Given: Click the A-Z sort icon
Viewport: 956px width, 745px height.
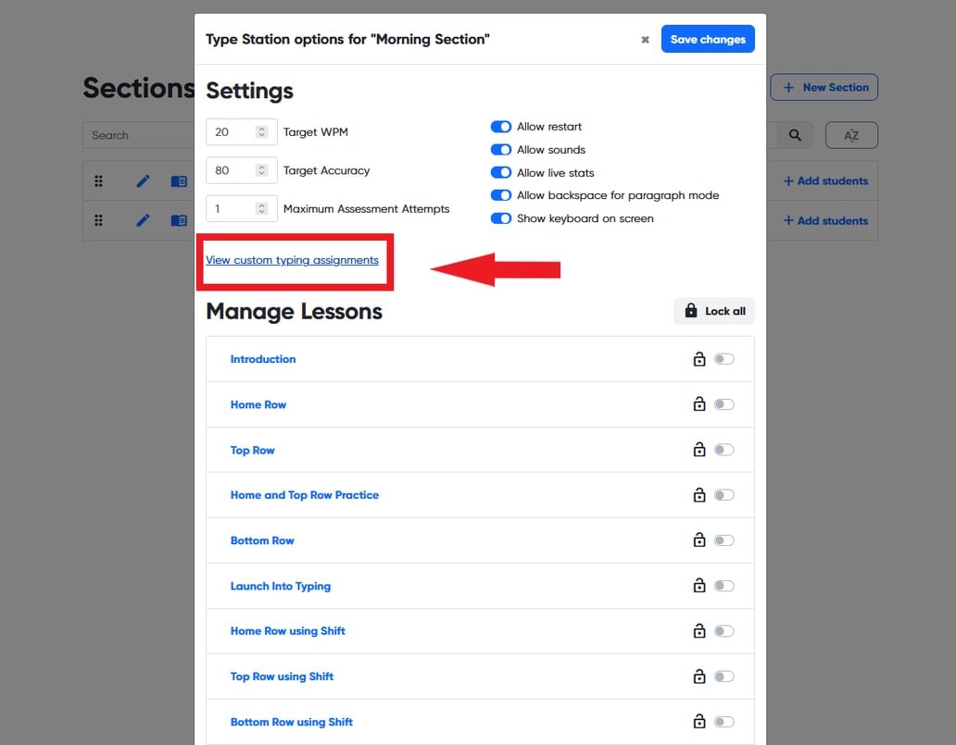Looking at the screenshot, I should [x=850, y=135].
